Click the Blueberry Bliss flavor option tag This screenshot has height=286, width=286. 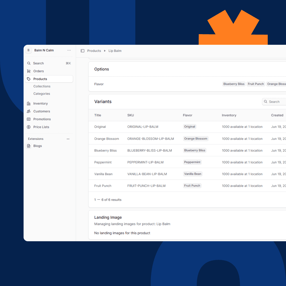234,84
